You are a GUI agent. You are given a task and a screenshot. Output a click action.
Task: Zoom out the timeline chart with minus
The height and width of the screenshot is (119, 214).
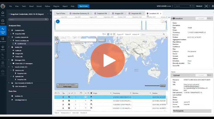tap(162, 22)
